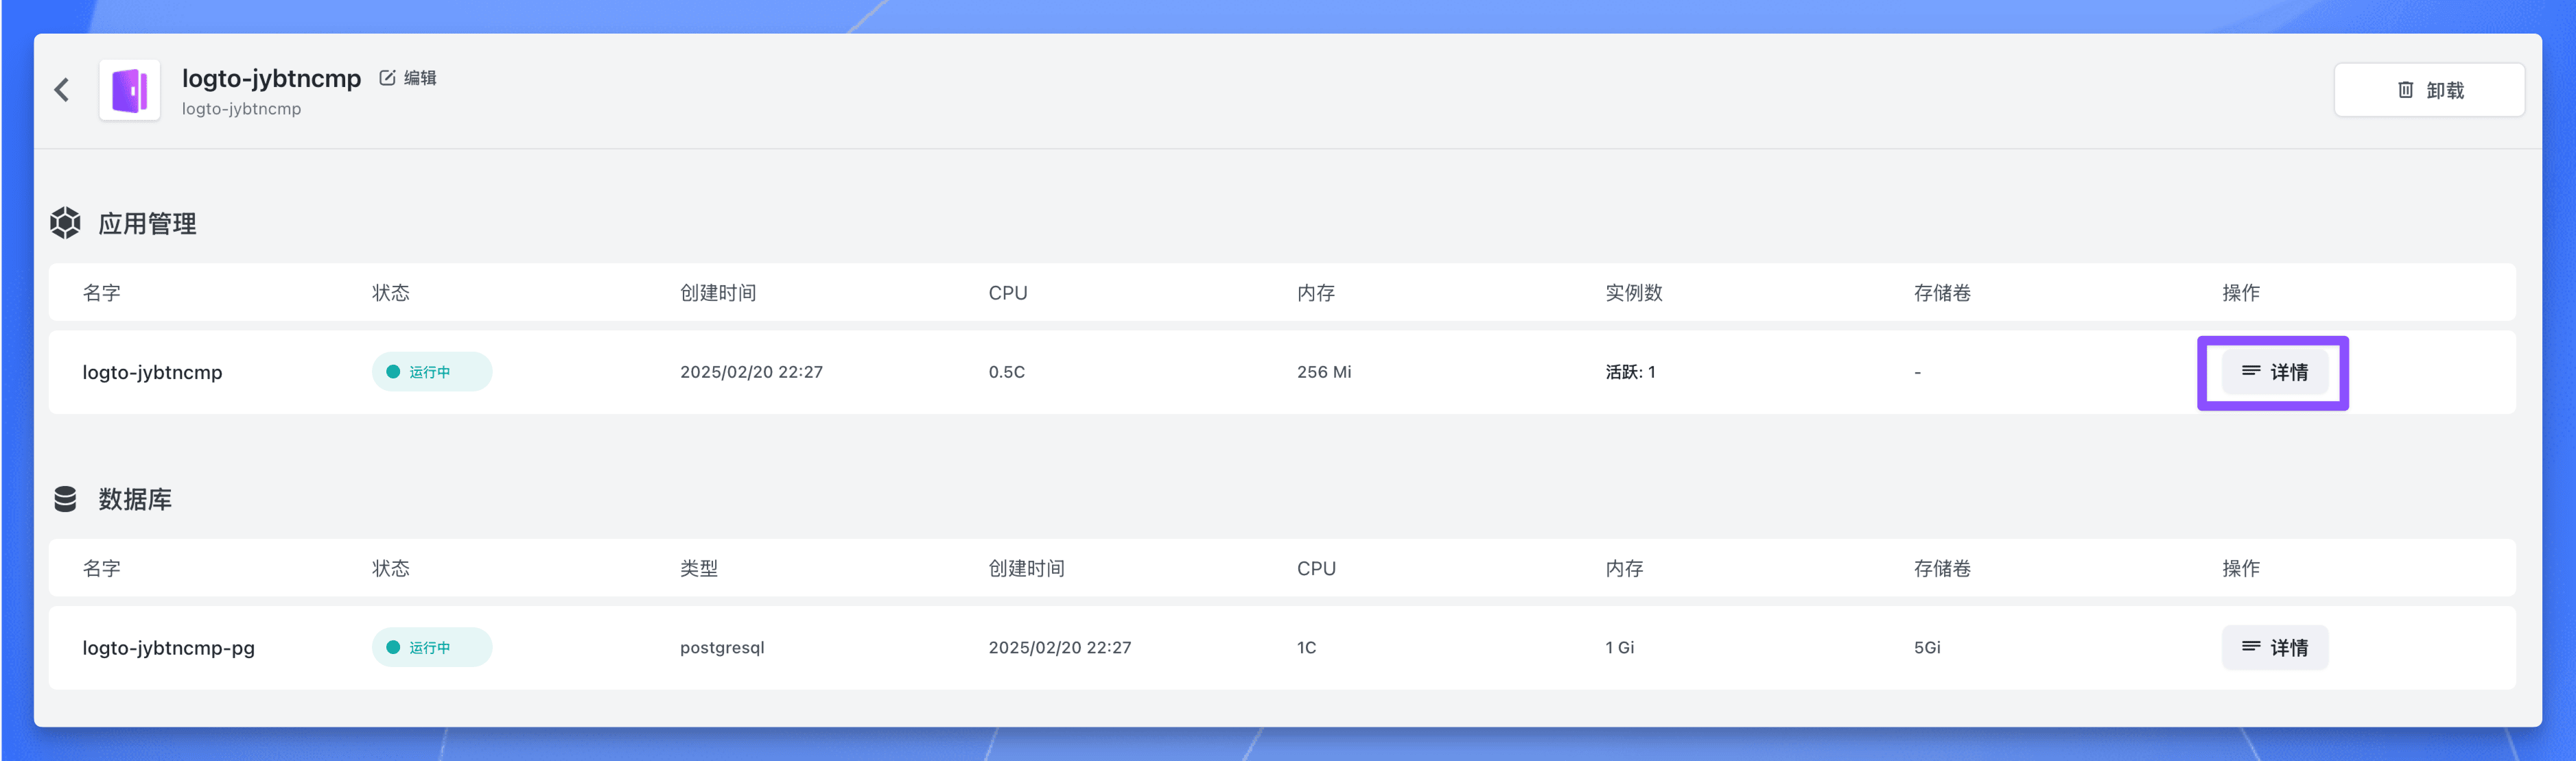Click the hexagon icon for 应用管理

tap(66, 223)
